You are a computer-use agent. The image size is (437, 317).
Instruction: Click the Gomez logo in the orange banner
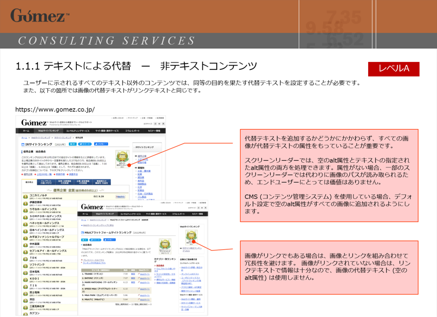tap(39, 15)
